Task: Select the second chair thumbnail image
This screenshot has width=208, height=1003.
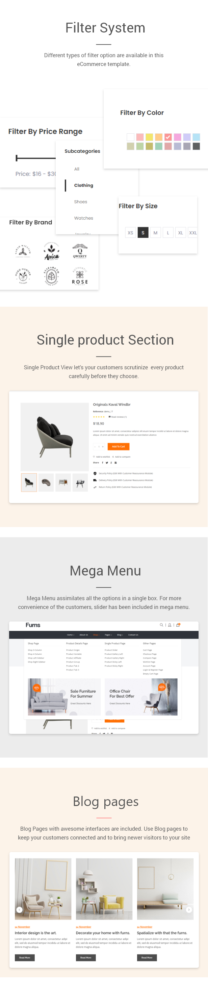Action: pyautogui.click(x=46, y=482)
